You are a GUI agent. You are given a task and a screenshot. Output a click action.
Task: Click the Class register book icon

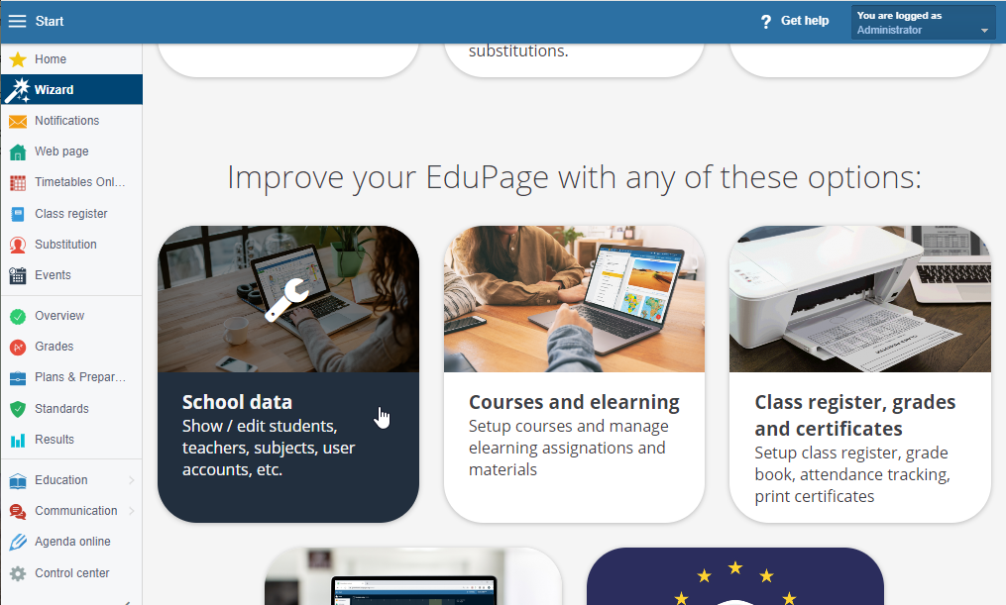(18, 214)
